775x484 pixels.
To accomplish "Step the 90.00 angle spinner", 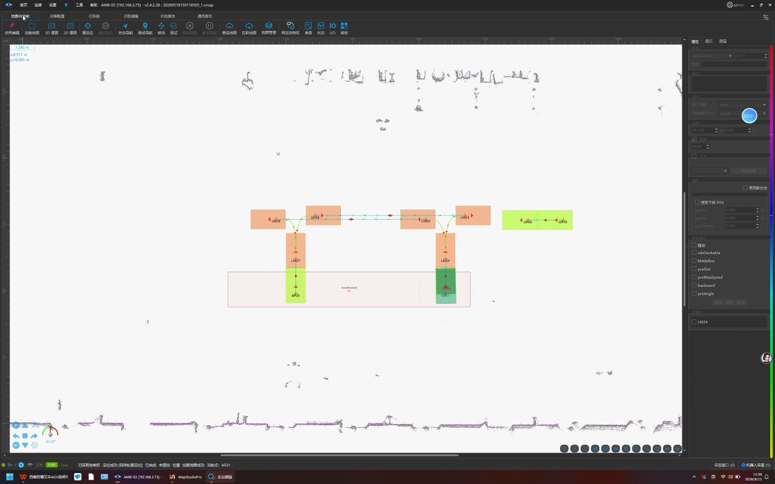I will coord(707,146).
